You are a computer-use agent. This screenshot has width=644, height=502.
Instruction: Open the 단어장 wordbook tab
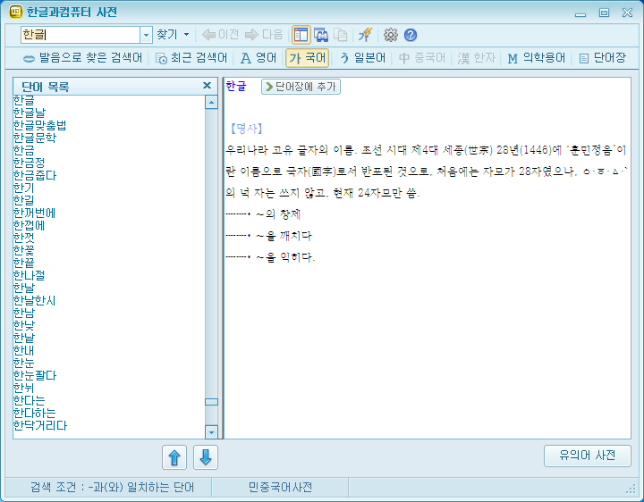point(602,58)
